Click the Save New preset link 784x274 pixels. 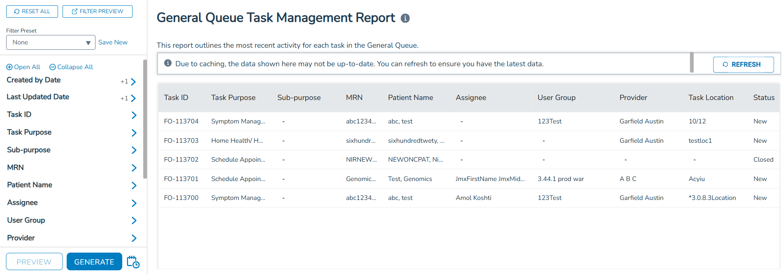pyautogui.click(x=113, y=42)
